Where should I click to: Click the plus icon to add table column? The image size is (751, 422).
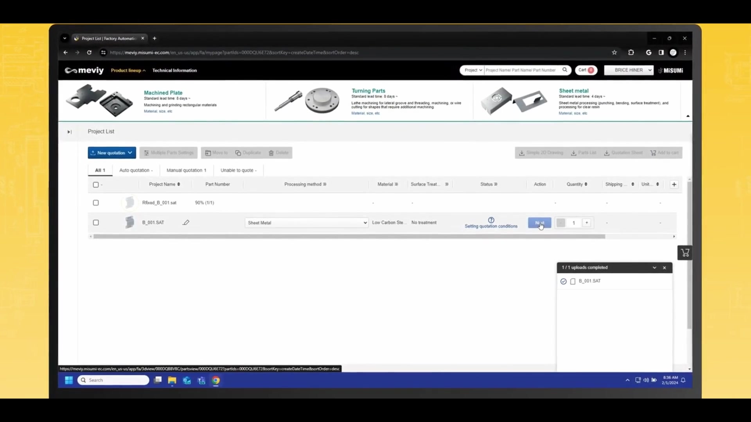pyautogui.click(x=674, y=184)
